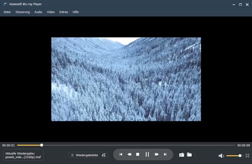
Task: Open file using folder icon
Action: click(x=189, y=155)
